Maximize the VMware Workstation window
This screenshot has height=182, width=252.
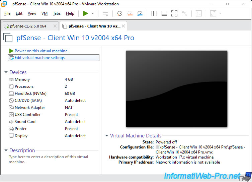click(228, 4)
